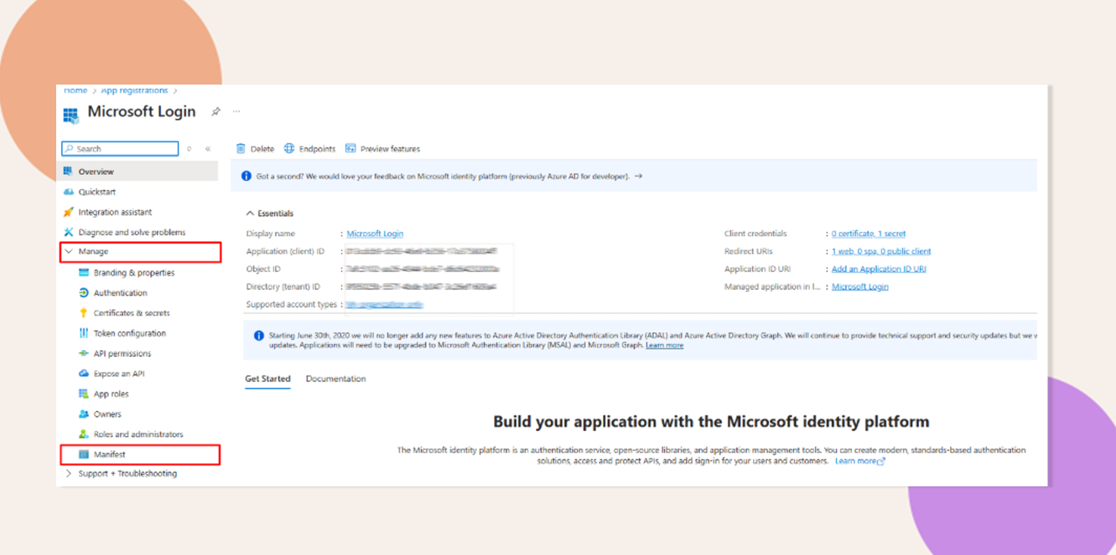The image size is (1116, 555).
Task: Click the Endpoints globe icon
Action: pyautogui.click(x=289, y=148)
